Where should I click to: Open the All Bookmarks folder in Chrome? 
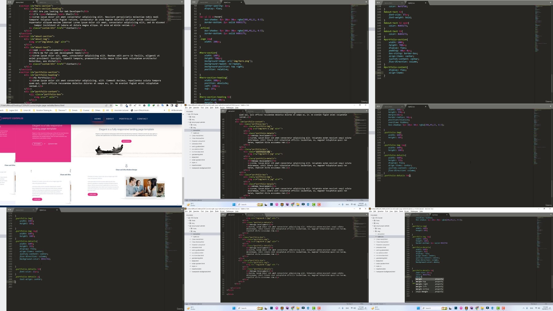[175, 110]
